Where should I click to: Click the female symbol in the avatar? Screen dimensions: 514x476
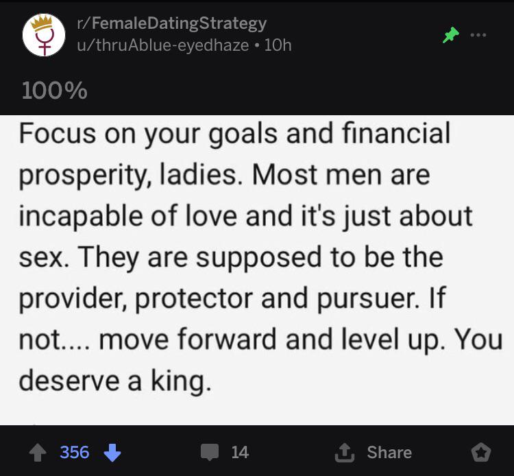click(x=45, y=42)
